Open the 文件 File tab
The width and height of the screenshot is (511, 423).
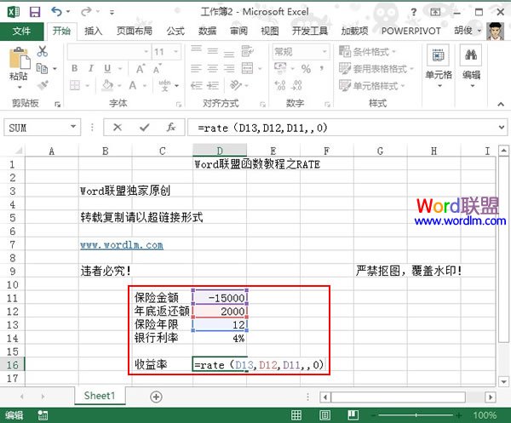point(21,31)
